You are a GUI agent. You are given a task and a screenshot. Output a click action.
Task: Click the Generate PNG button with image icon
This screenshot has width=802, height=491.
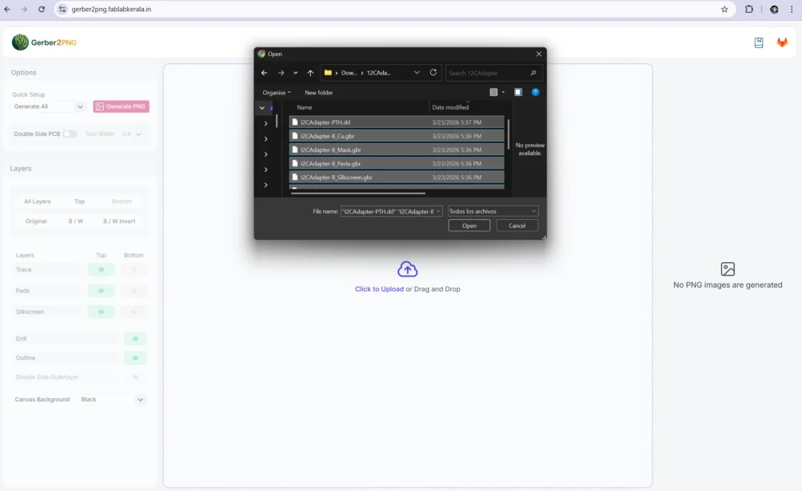(121, 106)
